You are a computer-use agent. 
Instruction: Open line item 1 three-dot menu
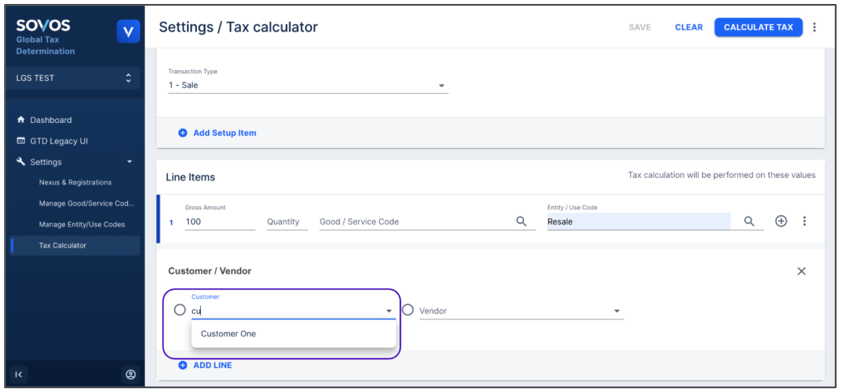[x=804, y=221]
